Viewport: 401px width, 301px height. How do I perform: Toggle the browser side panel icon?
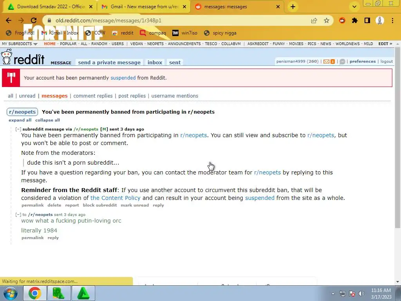(x=367, y=20)
